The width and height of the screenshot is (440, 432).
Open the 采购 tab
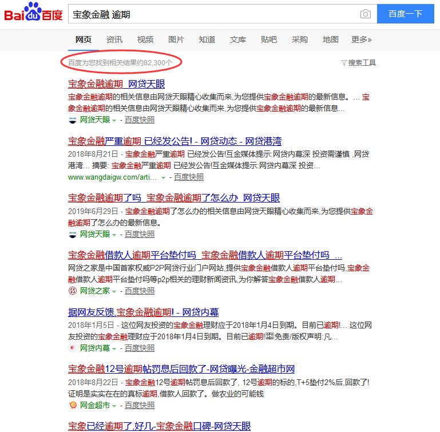click(299, 39)
